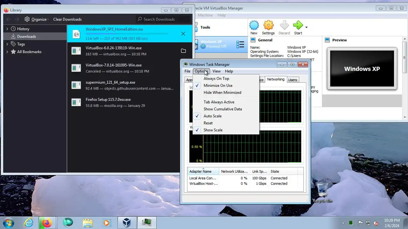The image size is (408, 229).
Task: Click the Discard toolbar icon in VirtualBox
Action: [284, 27]
